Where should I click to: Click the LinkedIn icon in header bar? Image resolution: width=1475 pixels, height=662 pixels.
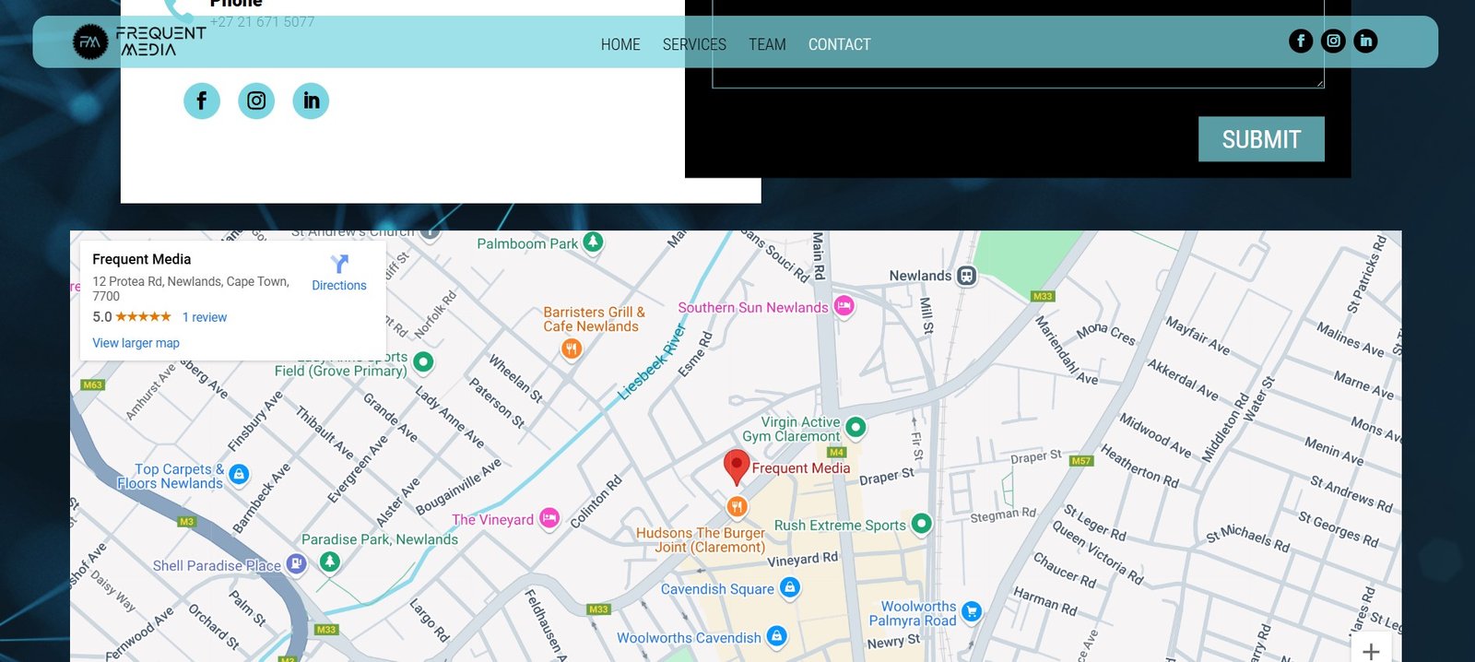pos(1365,41)
